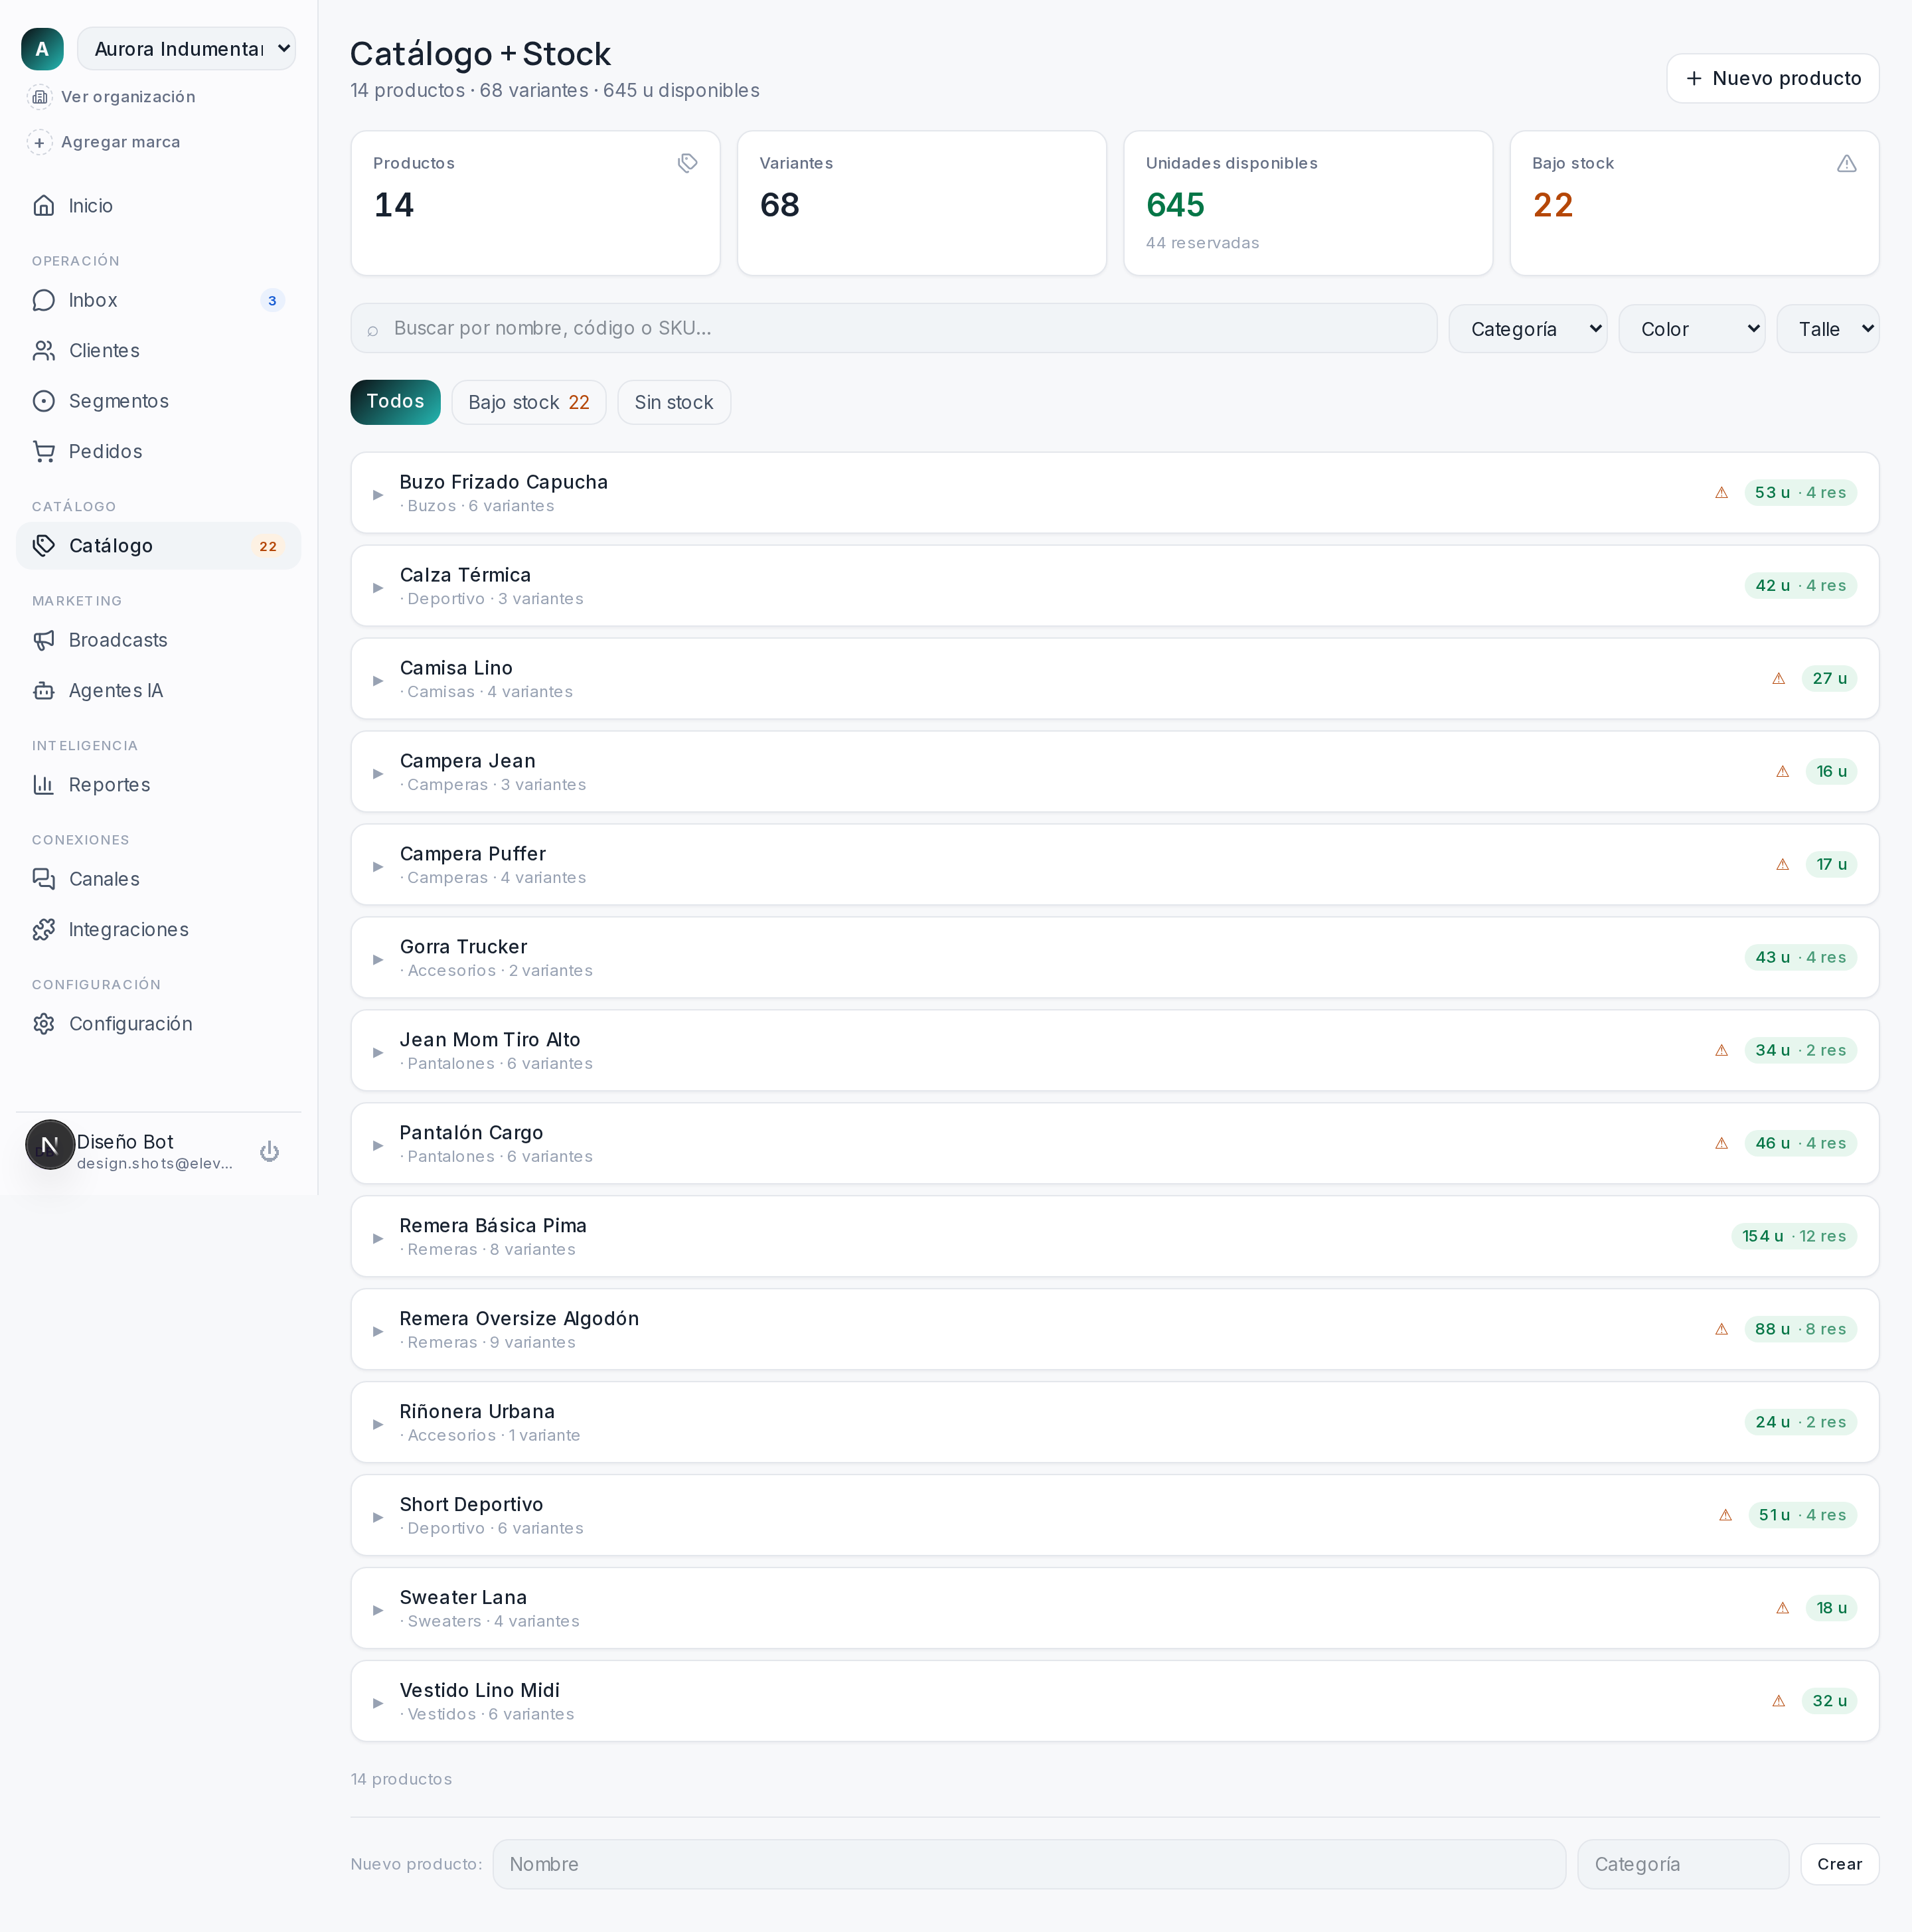Image resolution: width=1912 pixels, height=1932 pixels.
Task: Click the Ver organización building icon
Action: [40, 97]
